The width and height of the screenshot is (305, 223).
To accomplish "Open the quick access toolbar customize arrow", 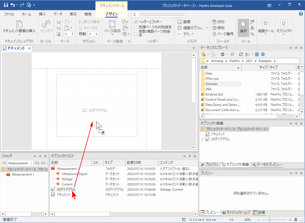I will point(34,5).
